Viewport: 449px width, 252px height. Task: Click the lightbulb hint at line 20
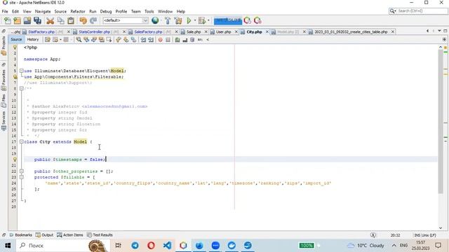[x=15, y=160]
